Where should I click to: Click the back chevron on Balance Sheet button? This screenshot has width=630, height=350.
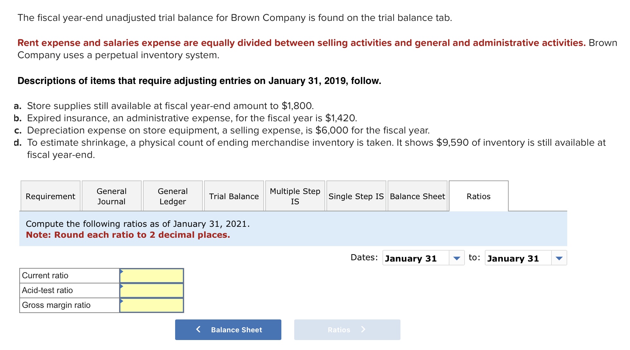198,329
